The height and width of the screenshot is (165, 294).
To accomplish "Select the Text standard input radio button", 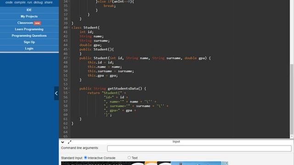I will pos(129,158).
